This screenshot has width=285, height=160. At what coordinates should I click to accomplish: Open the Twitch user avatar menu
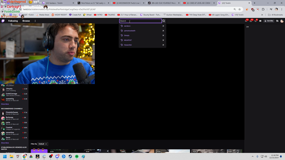pyautogui.click(x=282, y=21)
